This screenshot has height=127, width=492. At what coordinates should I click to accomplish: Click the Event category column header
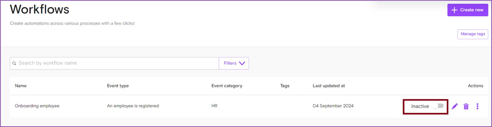pos(227,86)
